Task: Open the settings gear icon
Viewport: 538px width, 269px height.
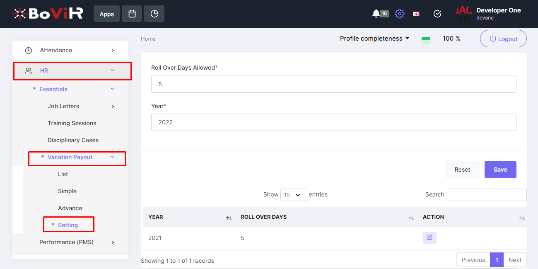Action: point(399,14)
